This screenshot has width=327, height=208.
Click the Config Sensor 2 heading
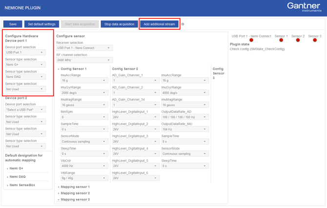coord(125,69)
